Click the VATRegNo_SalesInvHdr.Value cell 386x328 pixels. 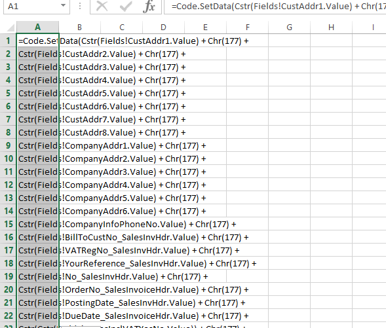point(37,250)
